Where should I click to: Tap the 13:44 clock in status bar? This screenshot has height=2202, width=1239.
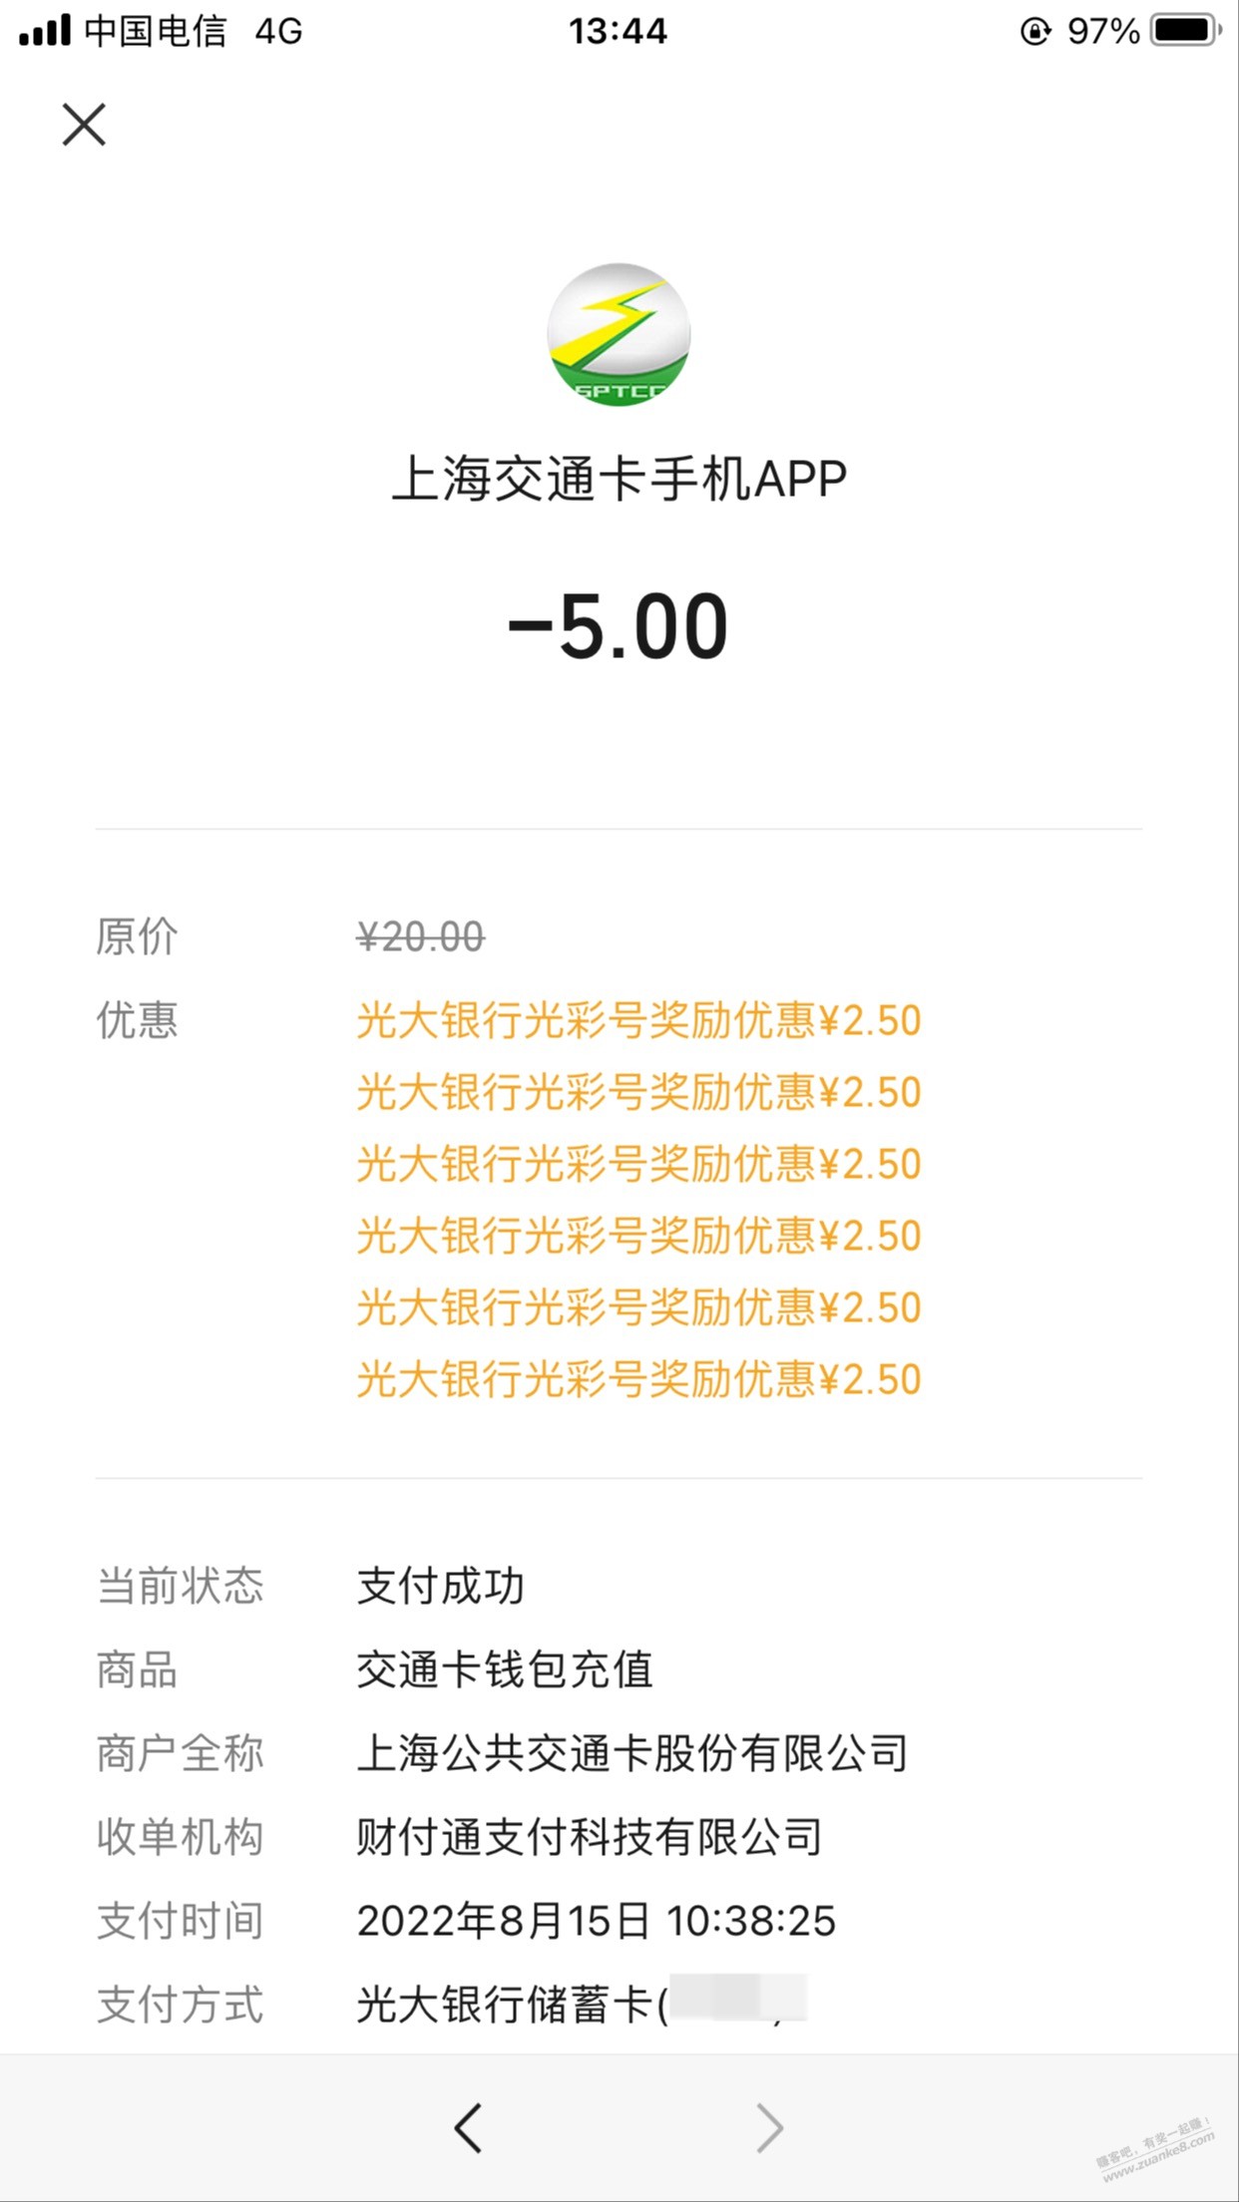(x=618, y=31)
